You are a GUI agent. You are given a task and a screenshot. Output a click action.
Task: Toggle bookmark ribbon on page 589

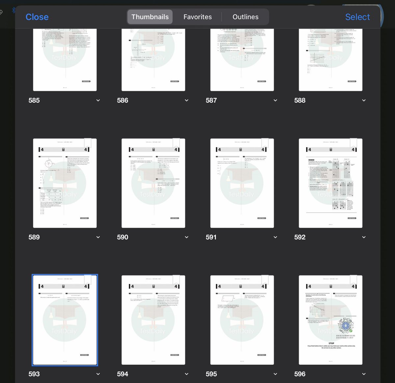point(88,143)
